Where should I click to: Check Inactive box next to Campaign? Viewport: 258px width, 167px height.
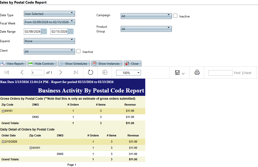pyautogui.click(x=175, y=16)
